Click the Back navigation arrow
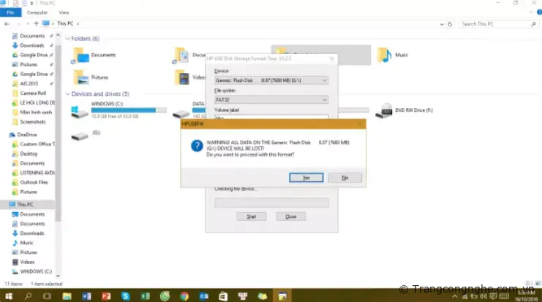The height and width of the screenshot is (302, 542). click(7, 24)
